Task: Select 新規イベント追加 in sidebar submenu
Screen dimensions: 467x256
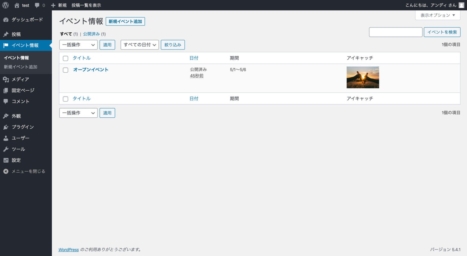Action: [x=21, y=67]
